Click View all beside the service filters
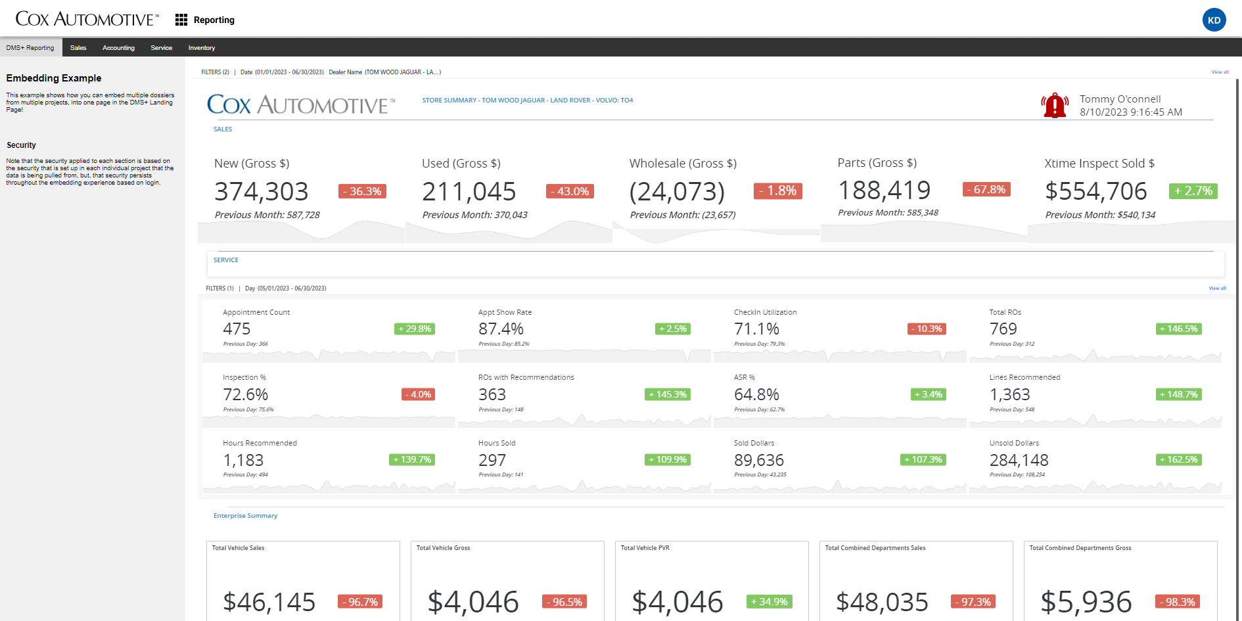Image resolution: width=1242 pixels, height=621 pixels. tap(1217, 288)
